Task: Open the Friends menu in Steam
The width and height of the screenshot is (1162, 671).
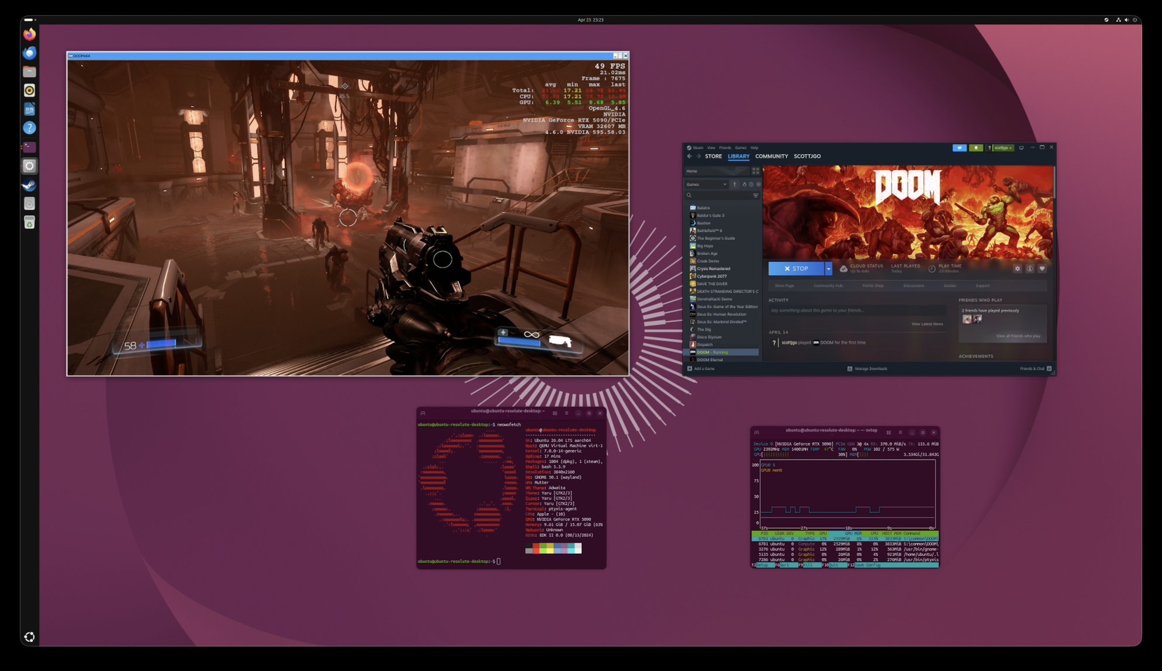Action: pos(725,148)
